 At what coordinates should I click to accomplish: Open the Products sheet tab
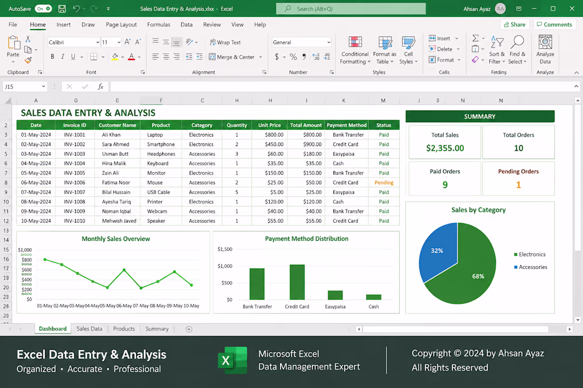click(124, 329)
